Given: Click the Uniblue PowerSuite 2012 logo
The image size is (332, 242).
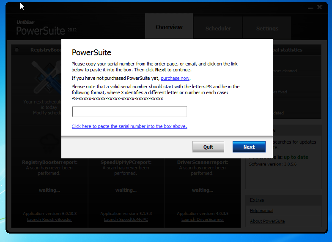Looking at the screenshot, I should click(x=47, y=28).
